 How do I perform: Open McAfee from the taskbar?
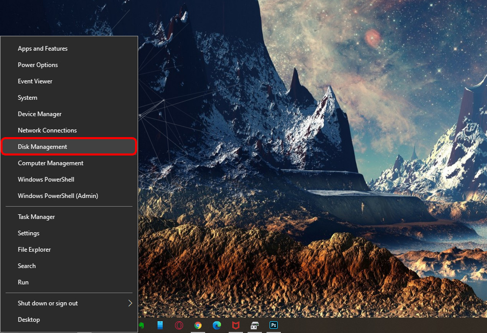236,325
